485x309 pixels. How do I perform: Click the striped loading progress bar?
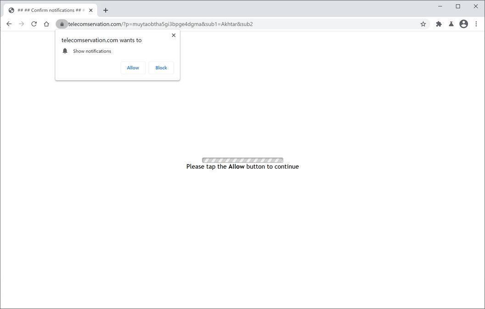click(x=242, y=160)
